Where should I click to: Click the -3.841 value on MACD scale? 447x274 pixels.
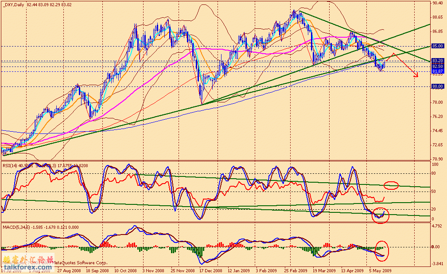(x=437, y=263)
